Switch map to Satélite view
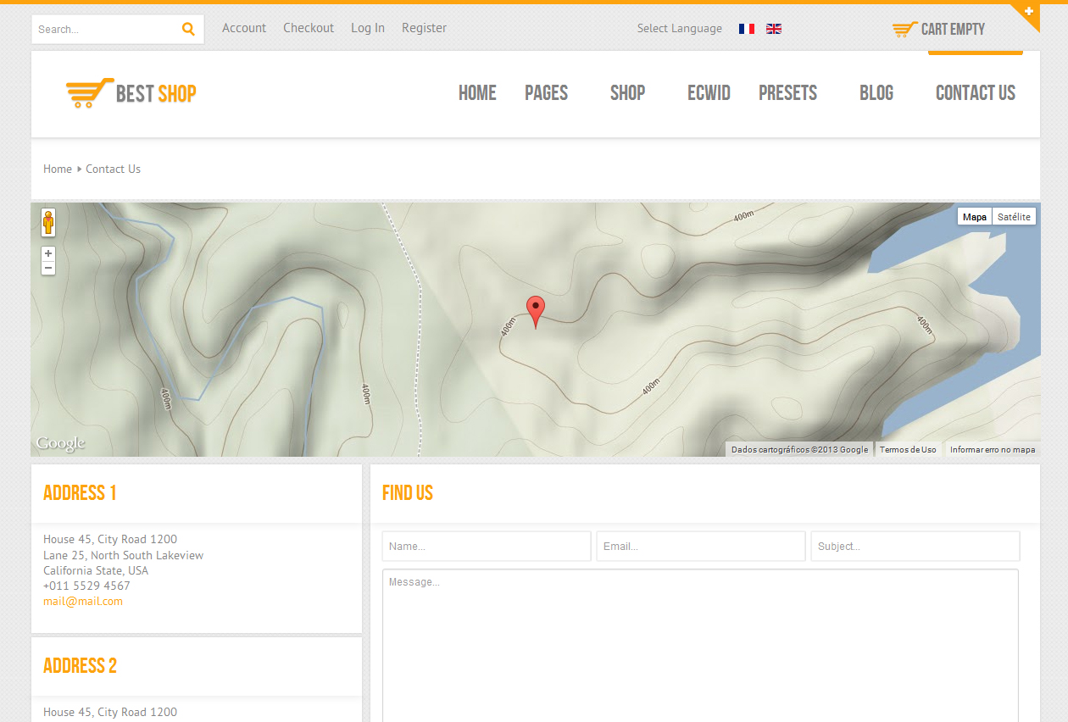Screen dimensions: 1068x722 [1014, 217]
